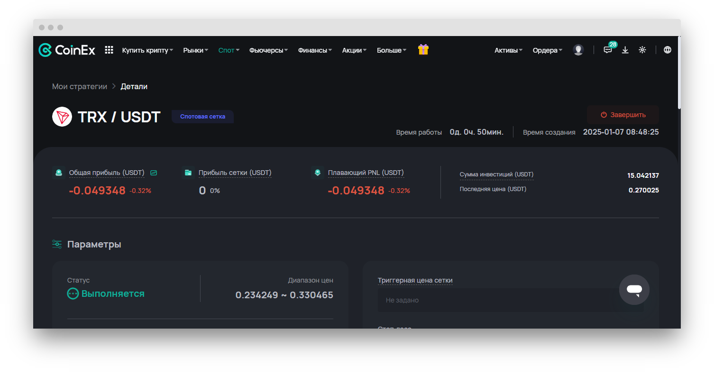Click the Время работы label

419,132
